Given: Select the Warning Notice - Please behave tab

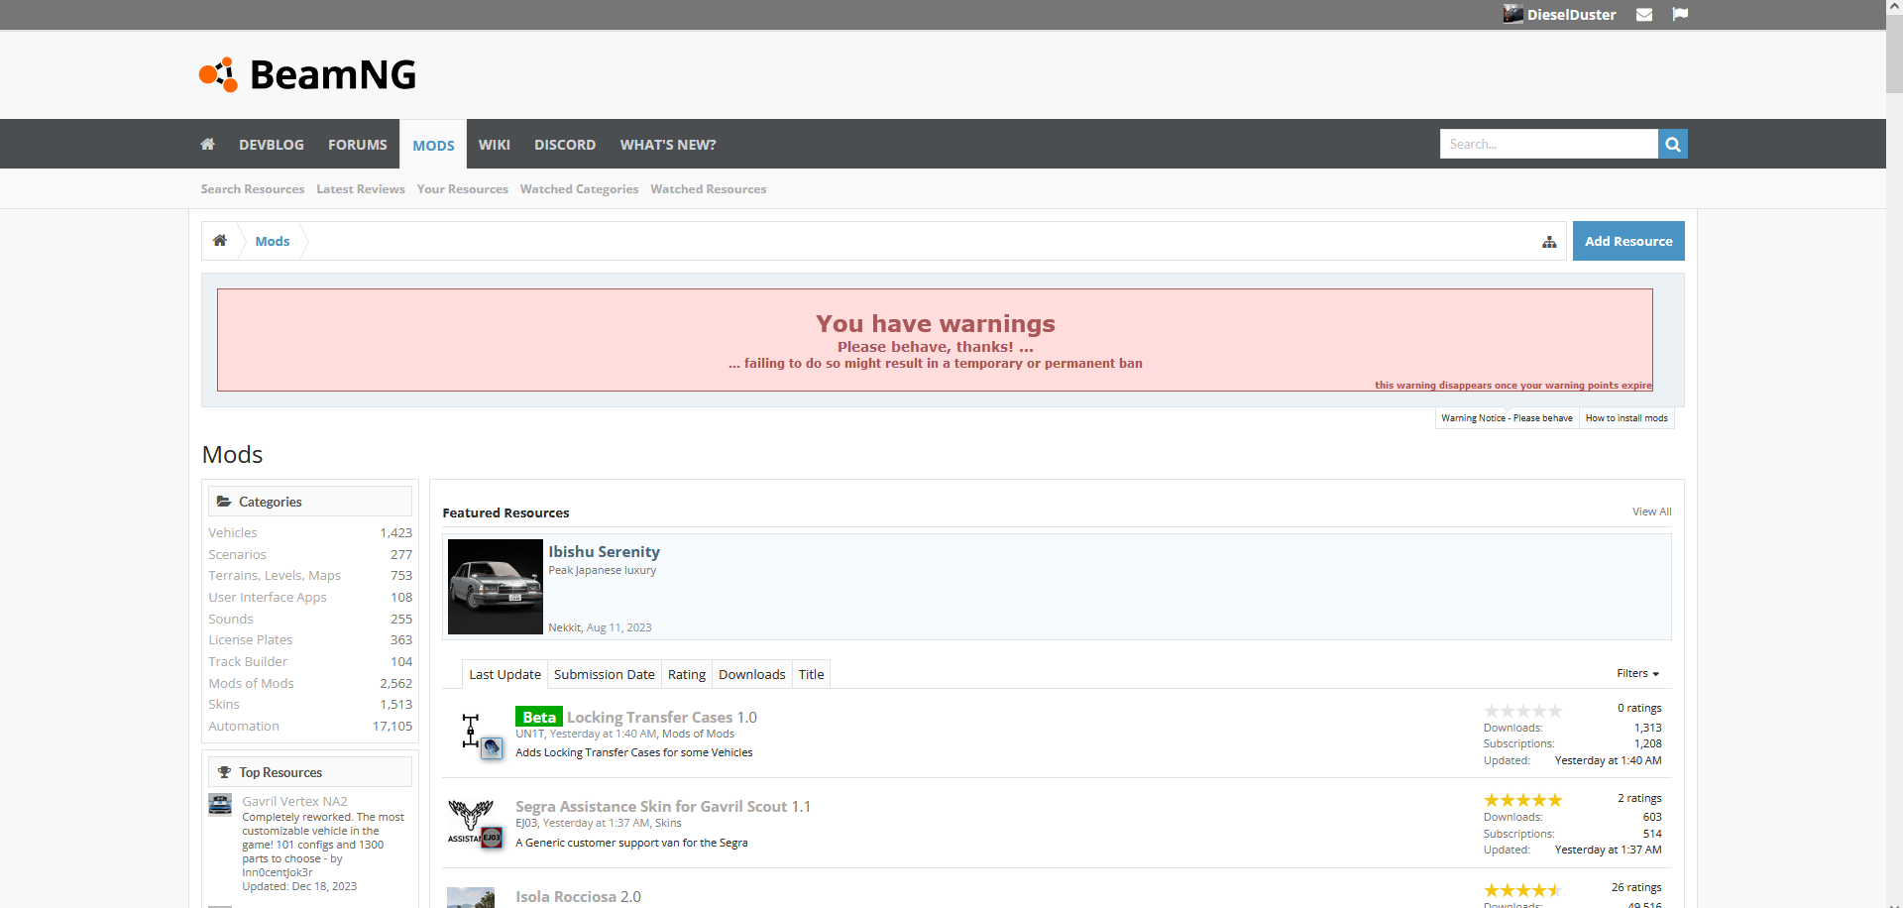Looking at the screenshot, I should pos(1507,418).
